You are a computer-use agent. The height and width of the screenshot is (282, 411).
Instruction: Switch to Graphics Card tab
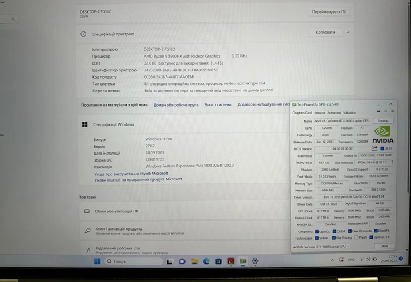(x=302, y=112)
